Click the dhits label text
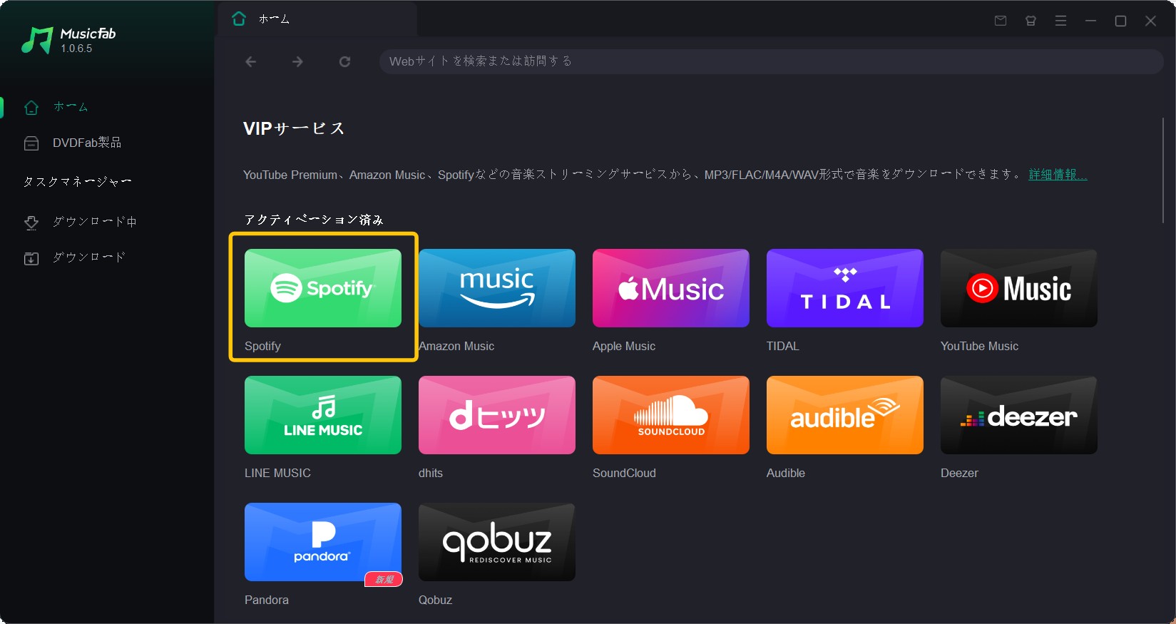 (x=431, y=473)
